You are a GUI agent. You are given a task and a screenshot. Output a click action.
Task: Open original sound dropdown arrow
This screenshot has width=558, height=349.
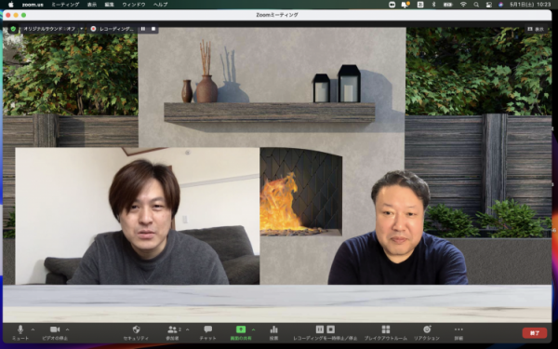[x=82, y=29]
